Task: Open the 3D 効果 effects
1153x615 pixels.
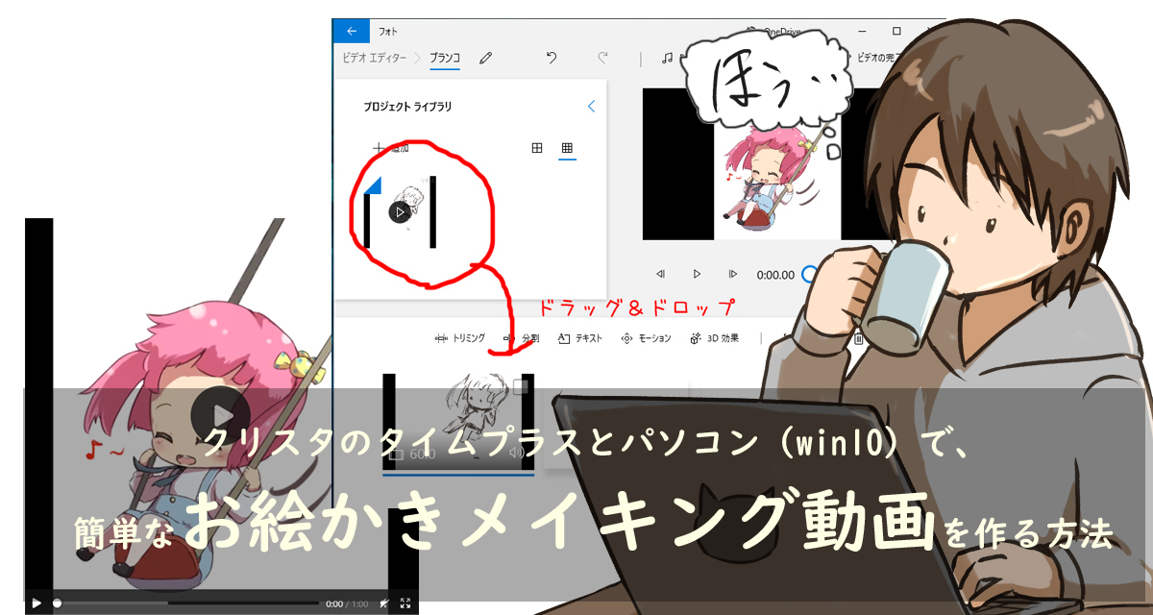Action: coord(715,338)
